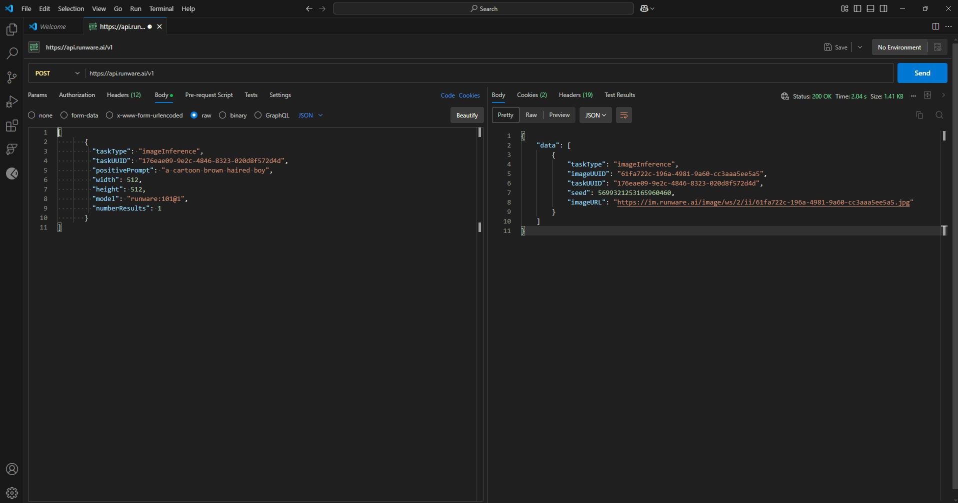Image resolution: width=958 pixels, height=503 pixels.
Task: Click the word wrap icon in response
Action: pos(623,115)
